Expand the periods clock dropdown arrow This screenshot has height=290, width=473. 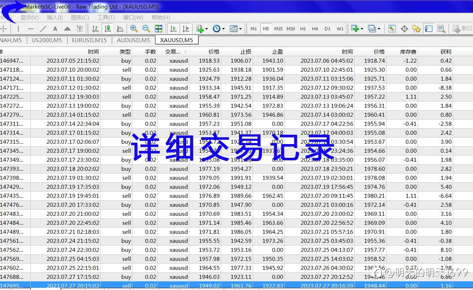point(223,29)
